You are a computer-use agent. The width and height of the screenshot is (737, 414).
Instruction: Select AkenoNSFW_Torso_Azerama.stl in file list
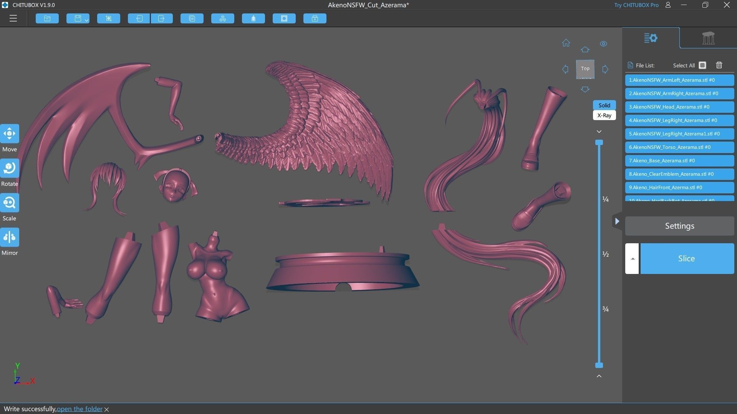[x=679, y=147]
